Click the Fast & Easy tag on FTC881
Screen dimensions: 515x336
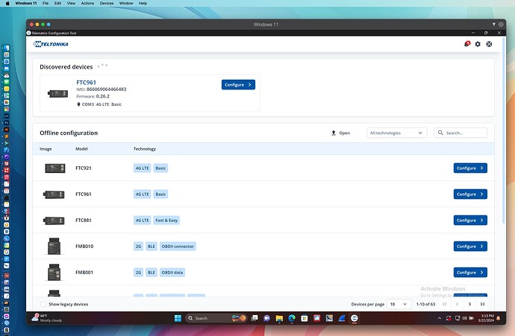click(x=166, y=221)
